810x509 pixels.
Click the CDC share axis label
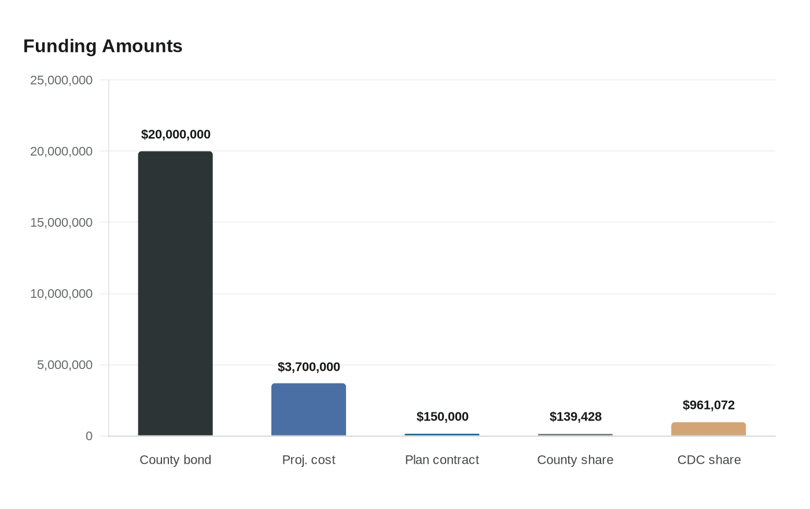(x=709, y=460)
